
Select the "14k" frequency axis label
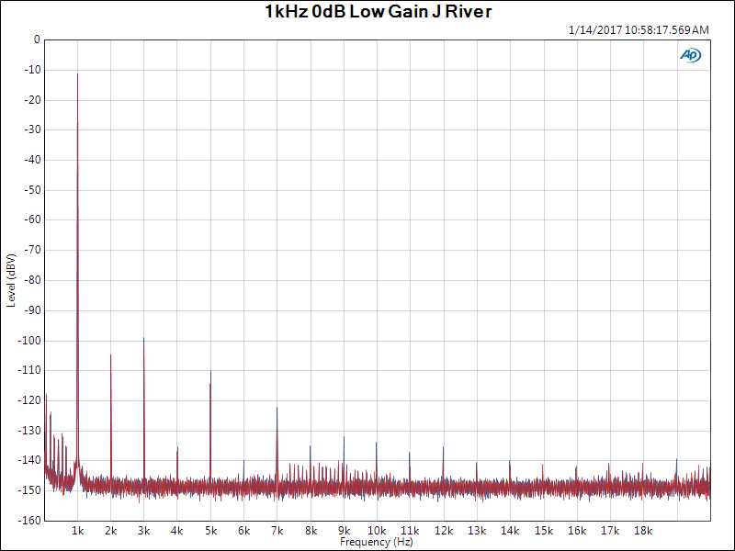point(510,531)
